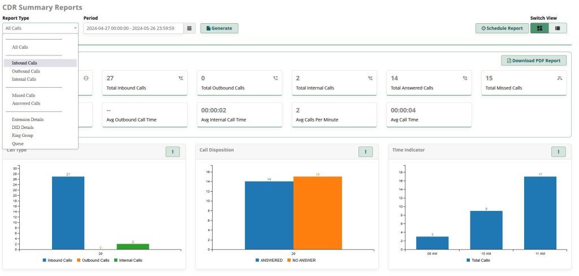The image size is (579, 276).
Task: Click the Total Internal Calls phone icon
Action: pyautogui.click(x=370, y=79)
